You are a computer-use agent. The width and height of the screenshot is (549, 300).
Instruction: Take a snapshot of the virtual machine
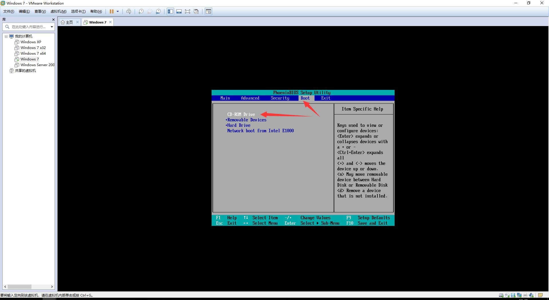click(141, 11)
